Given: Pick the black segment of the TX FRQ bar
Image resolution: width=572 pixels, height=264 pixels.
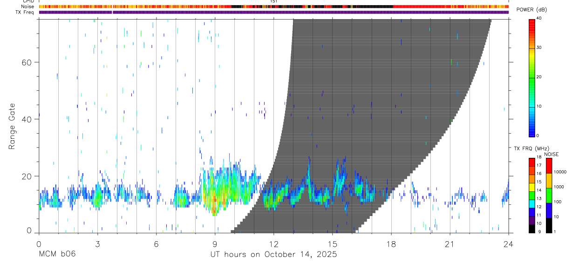Looking at the screenshot, I should click(532, 228).
